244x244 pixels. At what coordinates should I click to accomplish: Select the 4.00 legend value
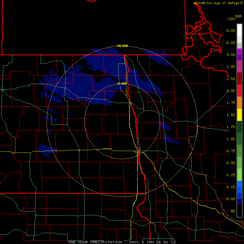point(231,54)
